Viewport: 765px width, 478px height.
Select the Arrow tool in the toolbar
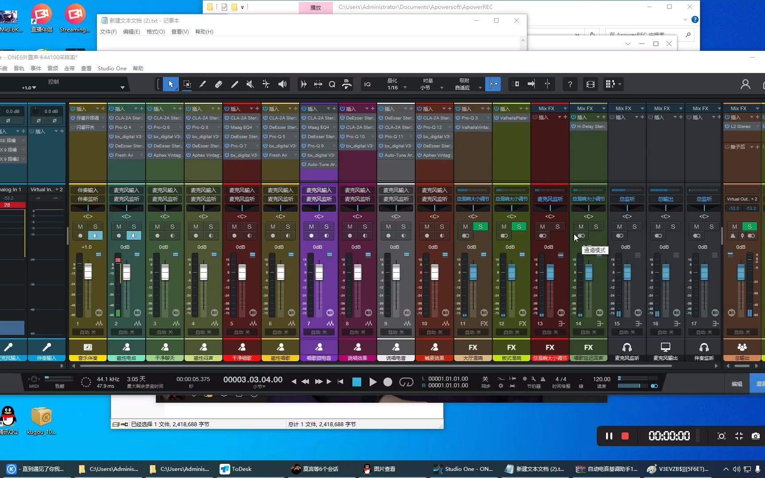pyautogui.click(x=170, y=84)
